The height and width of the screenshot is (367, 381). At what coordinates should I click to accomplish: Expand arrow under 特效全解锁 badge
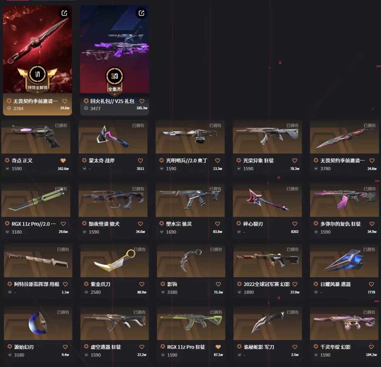coord(37,92)
